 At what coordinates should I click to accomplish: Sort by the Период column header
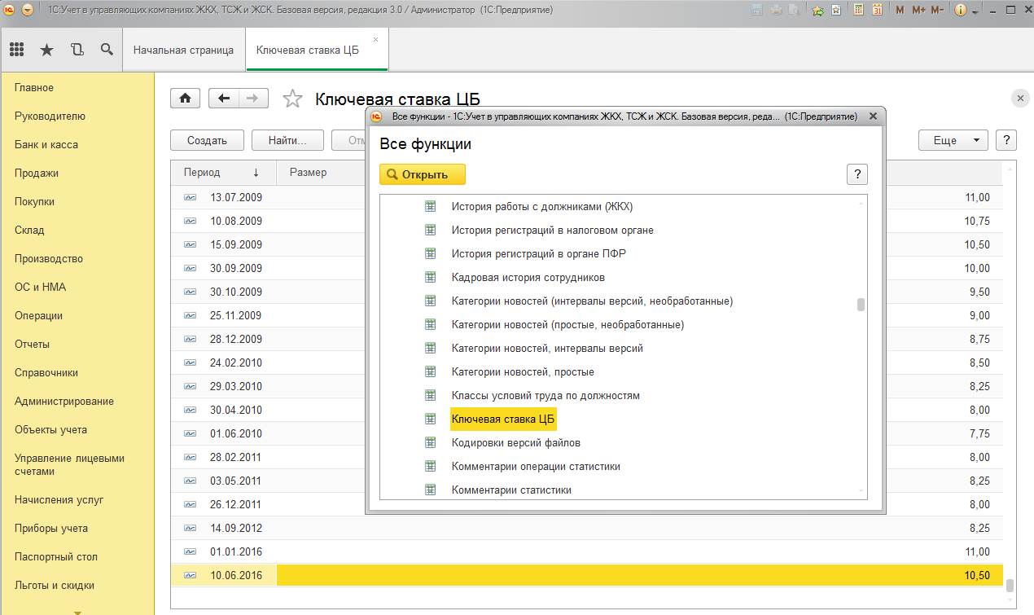tap(202, 173)
